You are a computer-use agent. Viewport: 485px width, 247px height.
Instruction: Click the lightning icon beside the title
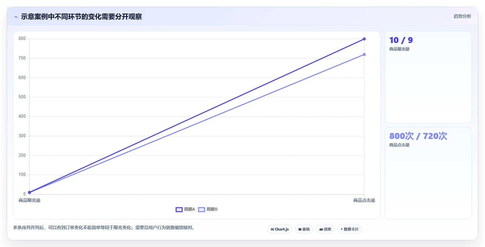pyautogui.click(x=16, y=17)
